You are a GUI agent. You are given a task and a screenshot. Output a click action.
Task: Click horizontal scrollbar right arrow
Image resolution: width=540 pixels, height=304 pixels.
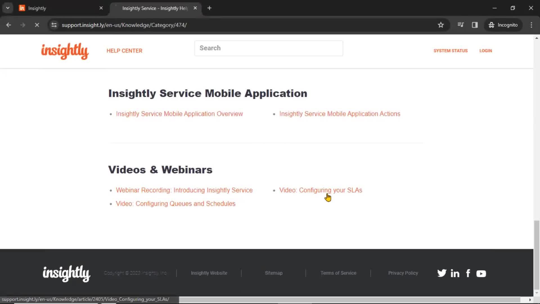(x=530, y=300)
